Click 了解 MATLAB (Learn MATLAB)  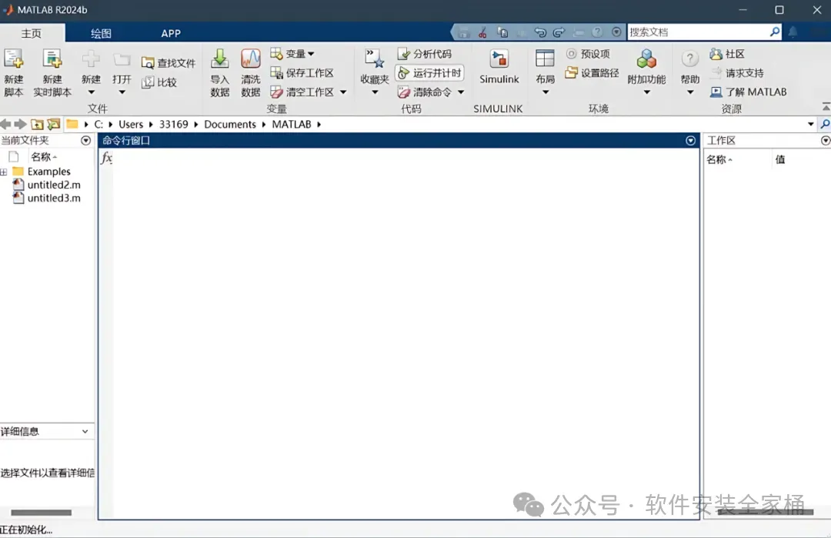click(749, 92)
